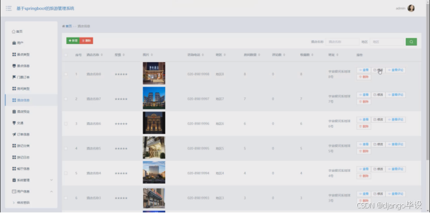Click 删除 for 酒店名称8 row
This screenshot has width=430, height=213.
pos(364,77)
